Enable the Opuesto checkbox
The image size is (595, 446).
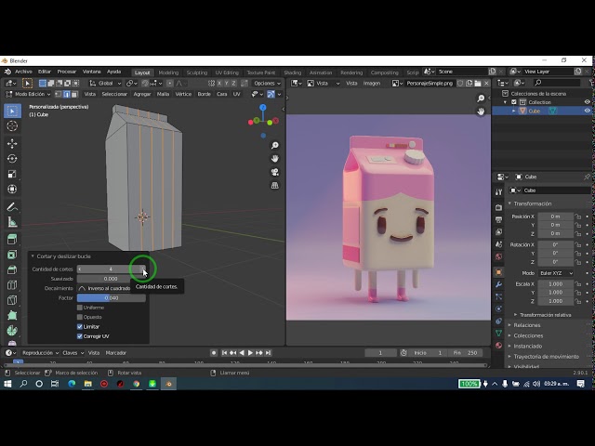point(80,317)
